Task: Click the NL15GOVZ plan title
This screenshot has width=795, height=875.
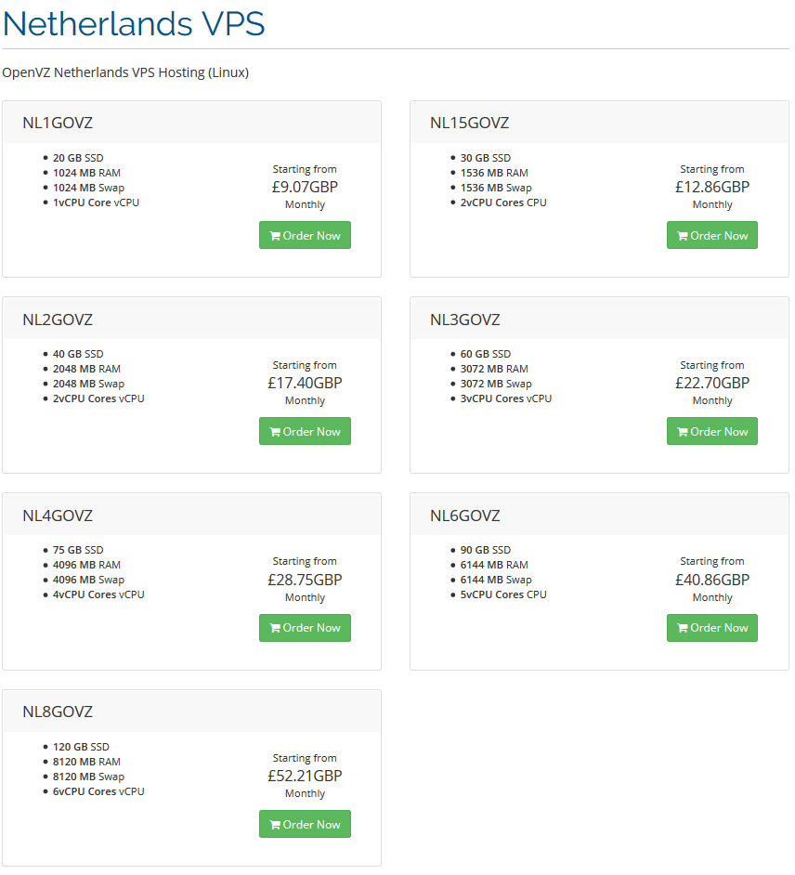Action: [469, 123]
